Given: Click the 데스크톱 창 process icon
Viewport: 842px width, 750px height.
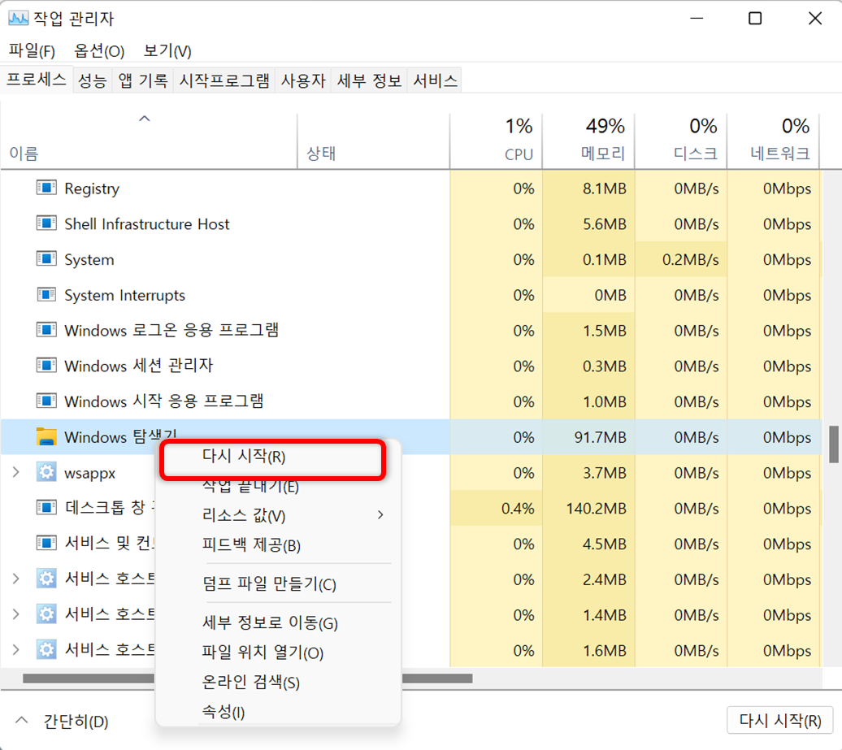Looking at the screenshot, I should 46,508.
